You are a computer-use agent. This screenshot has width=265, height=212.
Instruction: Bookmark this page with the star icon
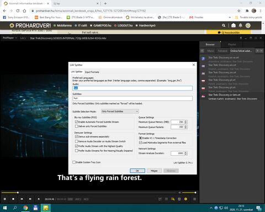(239, 11)
